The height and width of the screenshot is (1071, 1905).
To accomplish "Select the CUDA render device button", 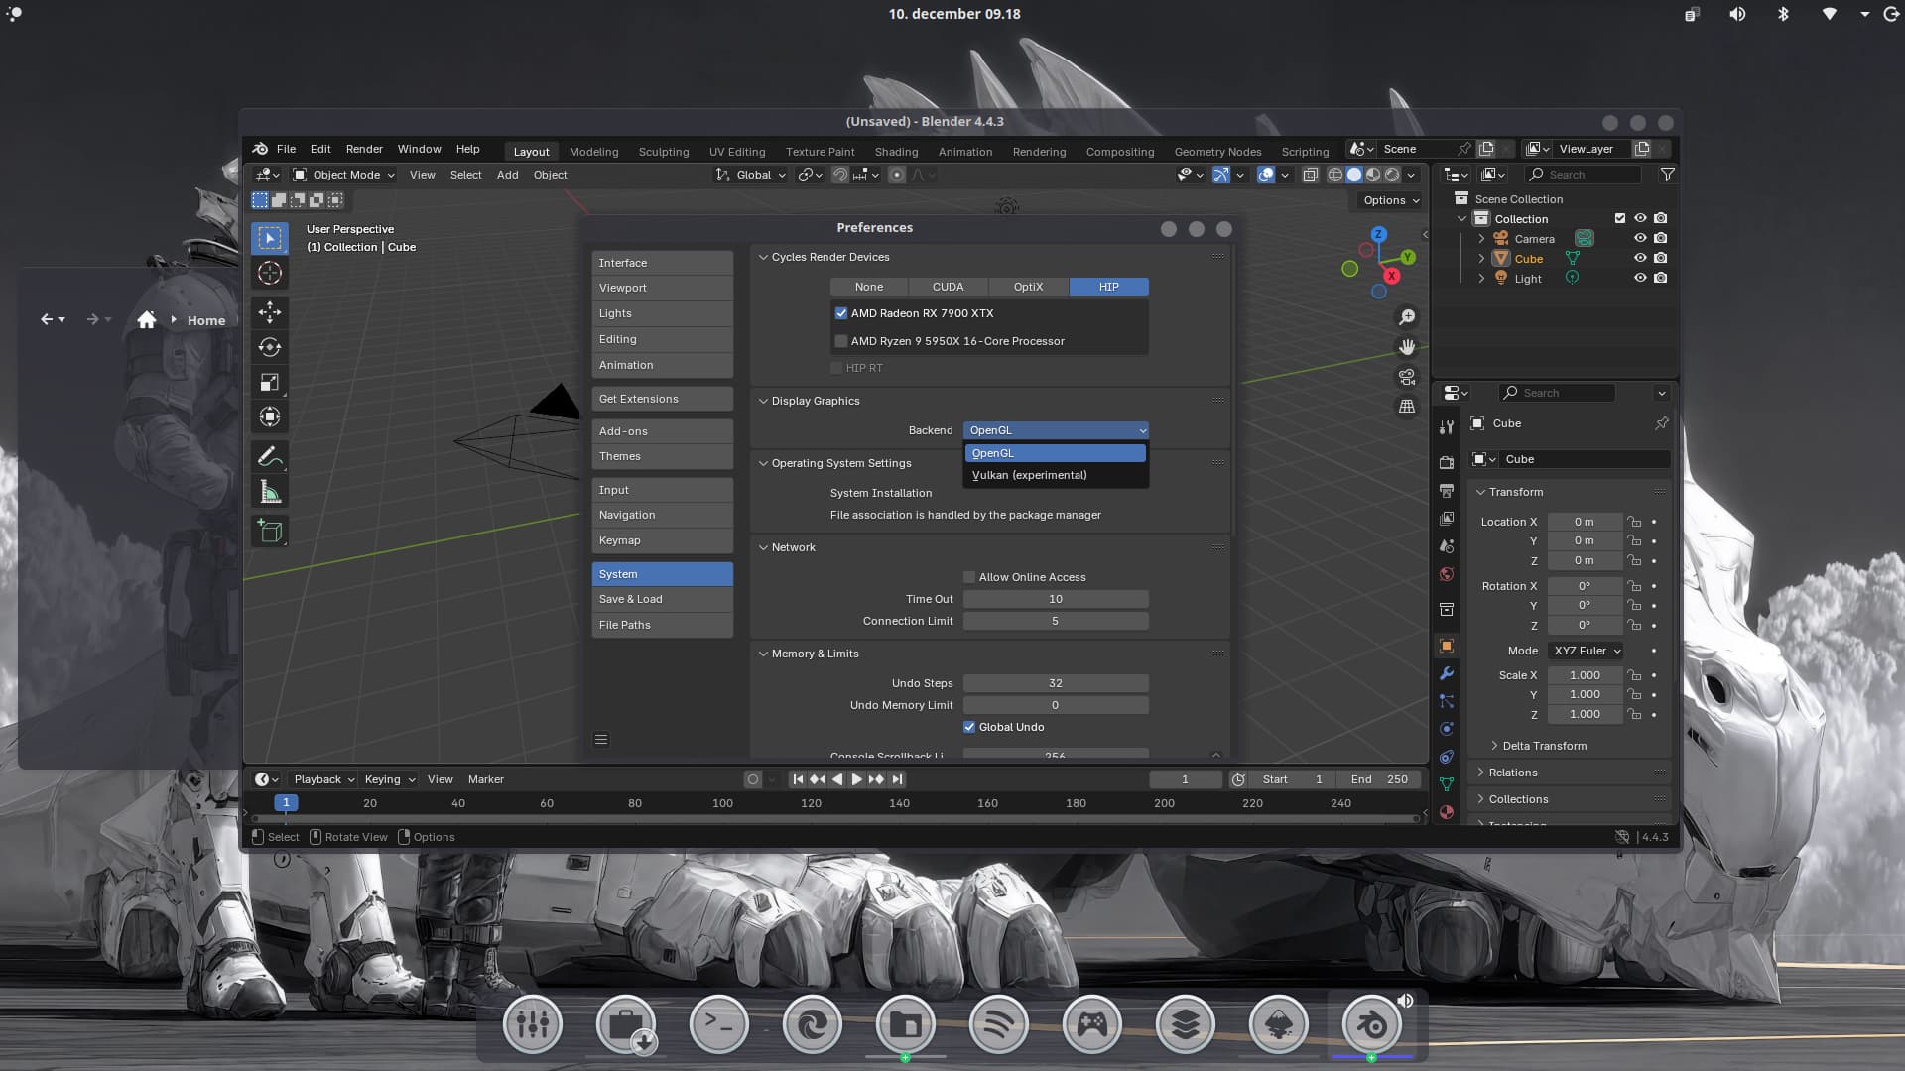I will (948, 287).
